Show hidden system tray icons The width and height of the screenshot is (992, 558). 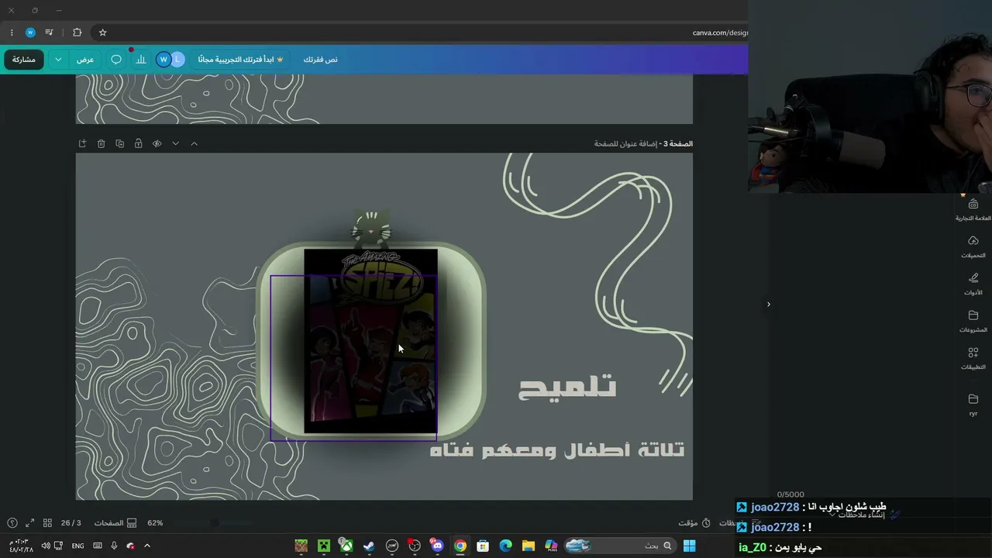coord(147,546)
